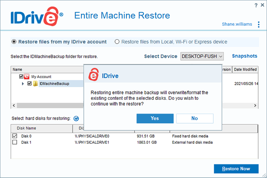Toggle the My Account checkbox

point(21,77)
